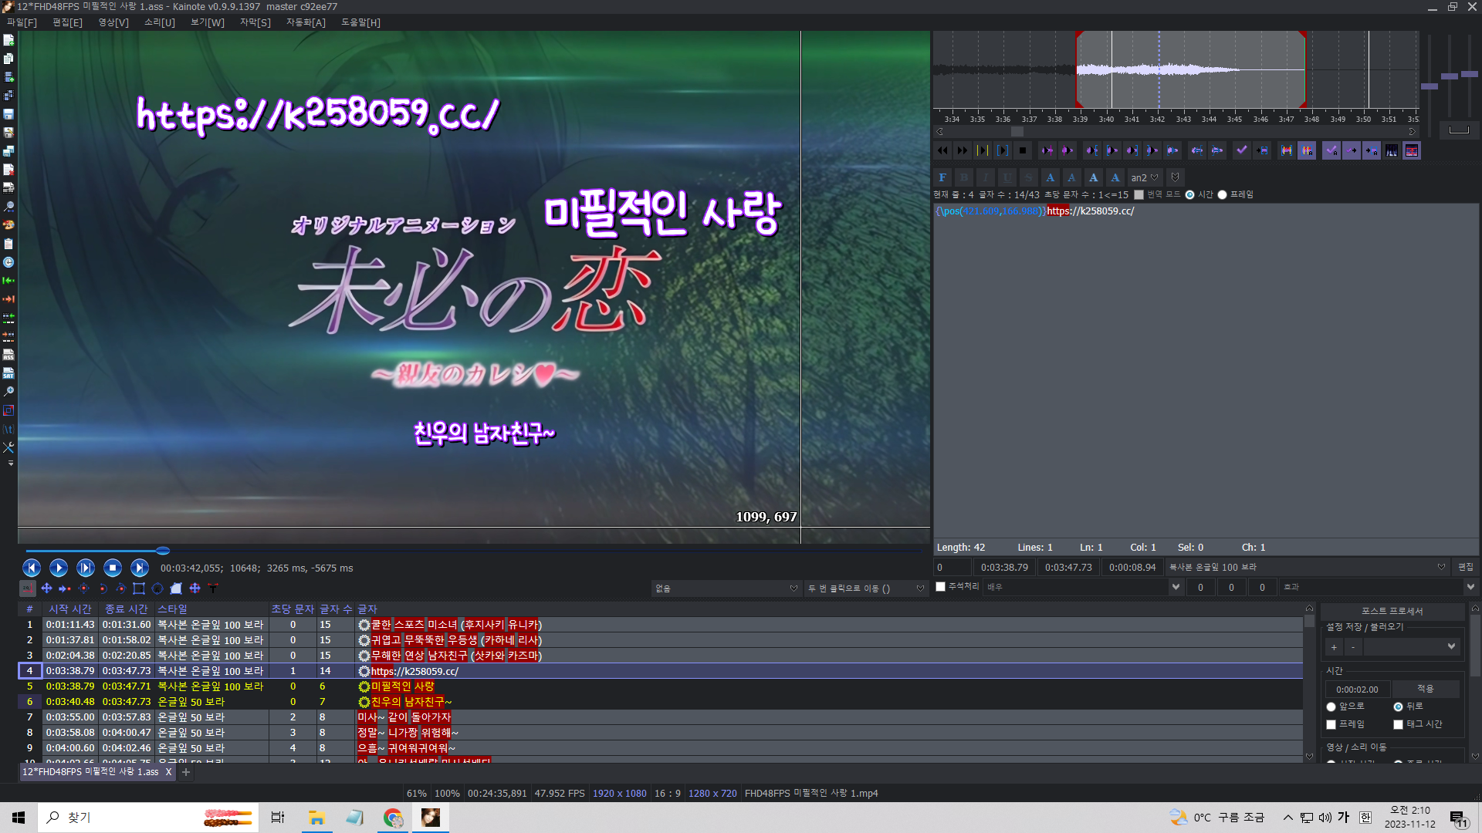
Task: Click the clipboard icon in left sidebar
Action: [x=9, y=244]
